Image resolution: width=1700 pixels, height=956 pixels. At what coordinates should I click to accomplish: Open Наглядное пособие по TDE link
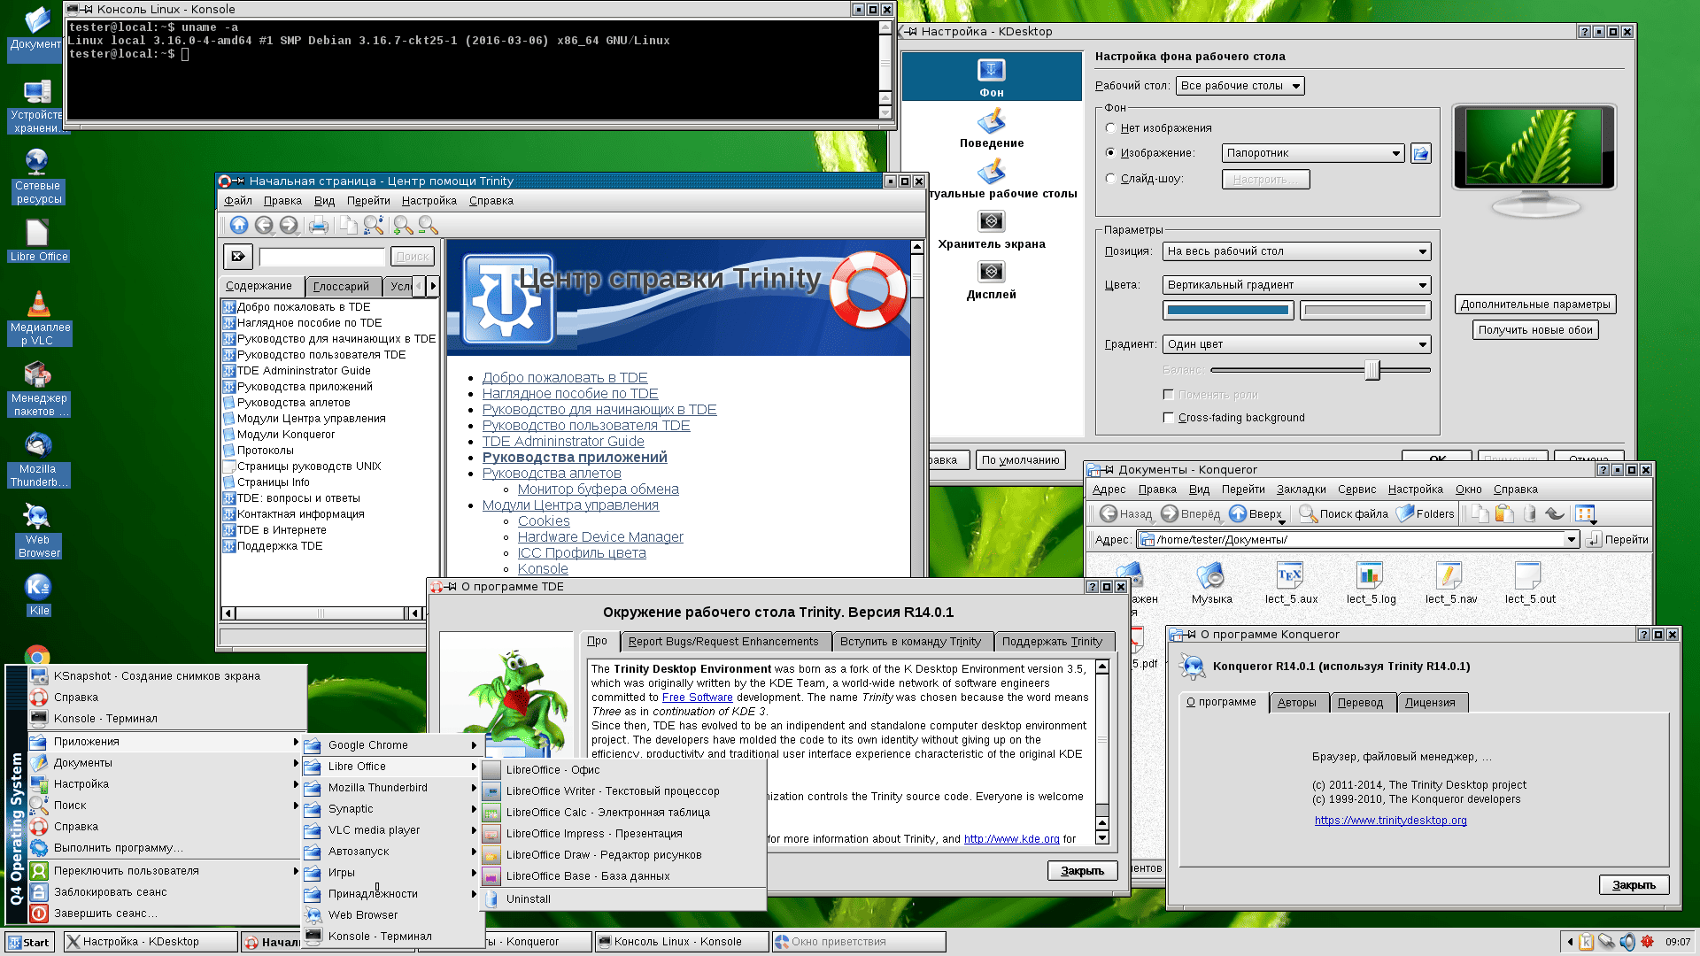tap(570, 394)
